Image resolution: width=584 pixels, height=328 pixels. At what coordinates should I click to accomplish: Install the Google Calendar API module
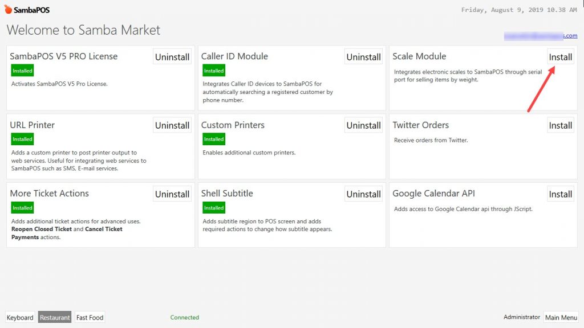pyautogui.click(x=560, y=194)
